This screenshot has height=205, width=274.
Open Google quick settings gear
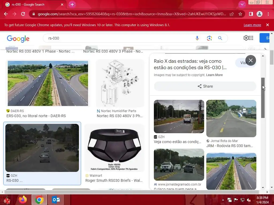pyautogui.click(x=246, y=38)
